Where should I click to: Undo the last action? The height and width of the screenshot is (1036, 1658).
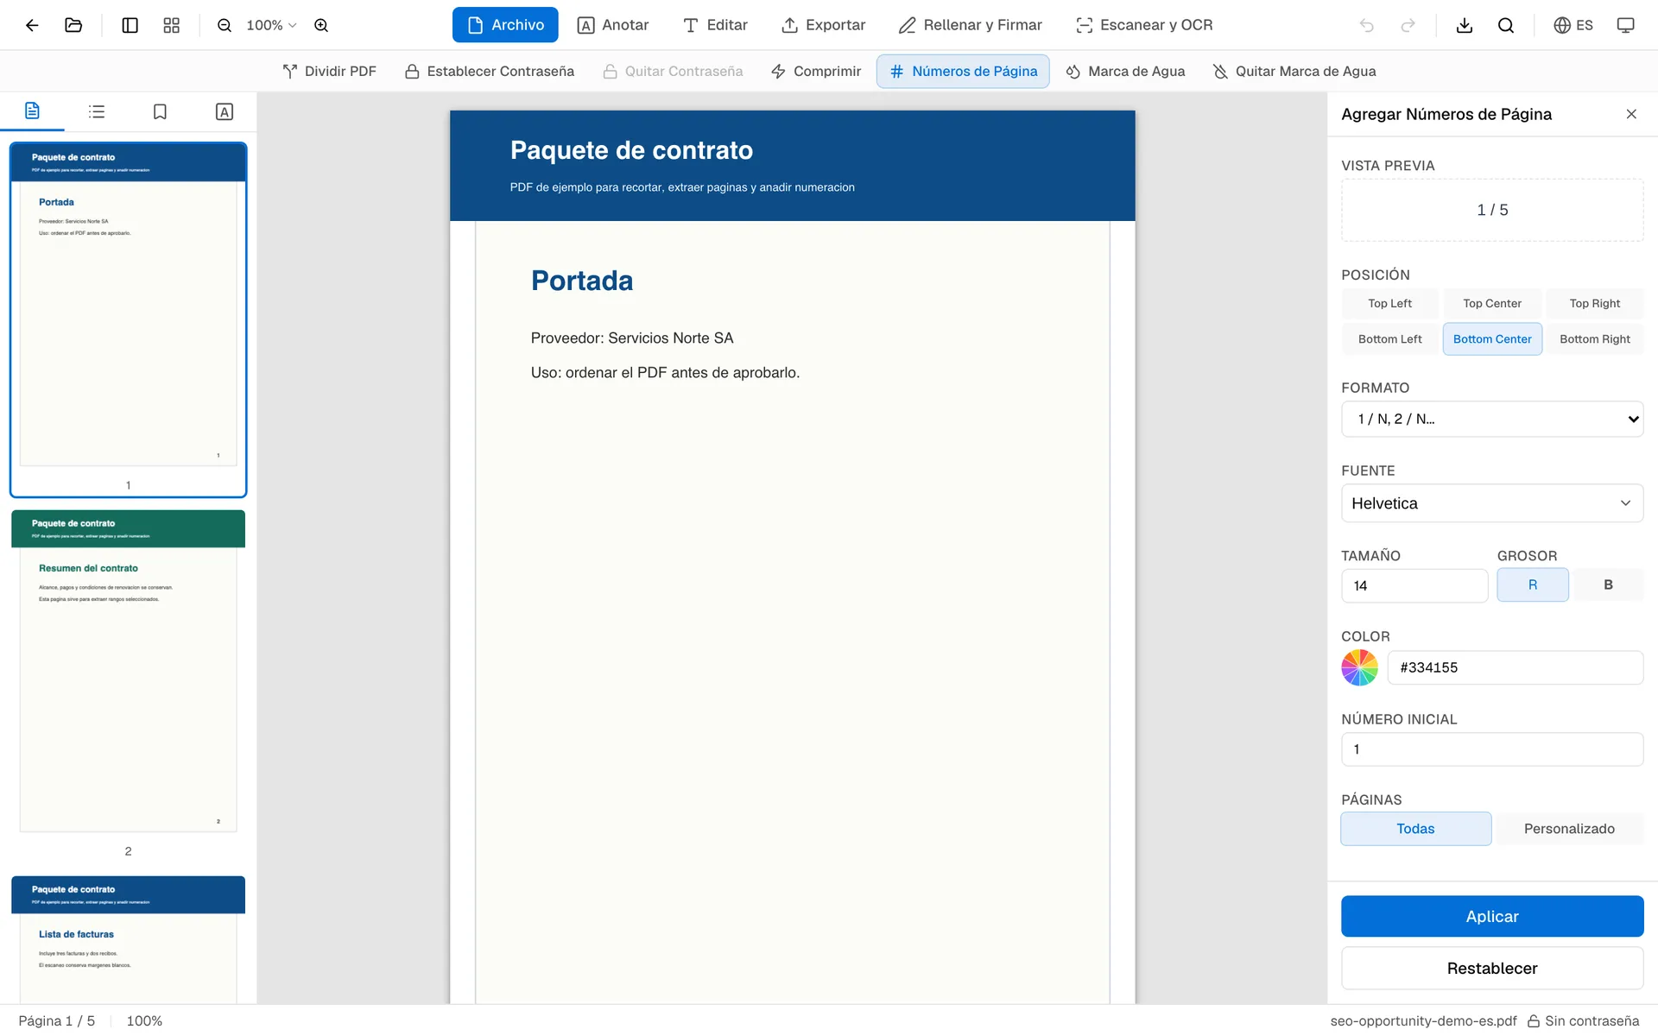[x=1366, y=25]
